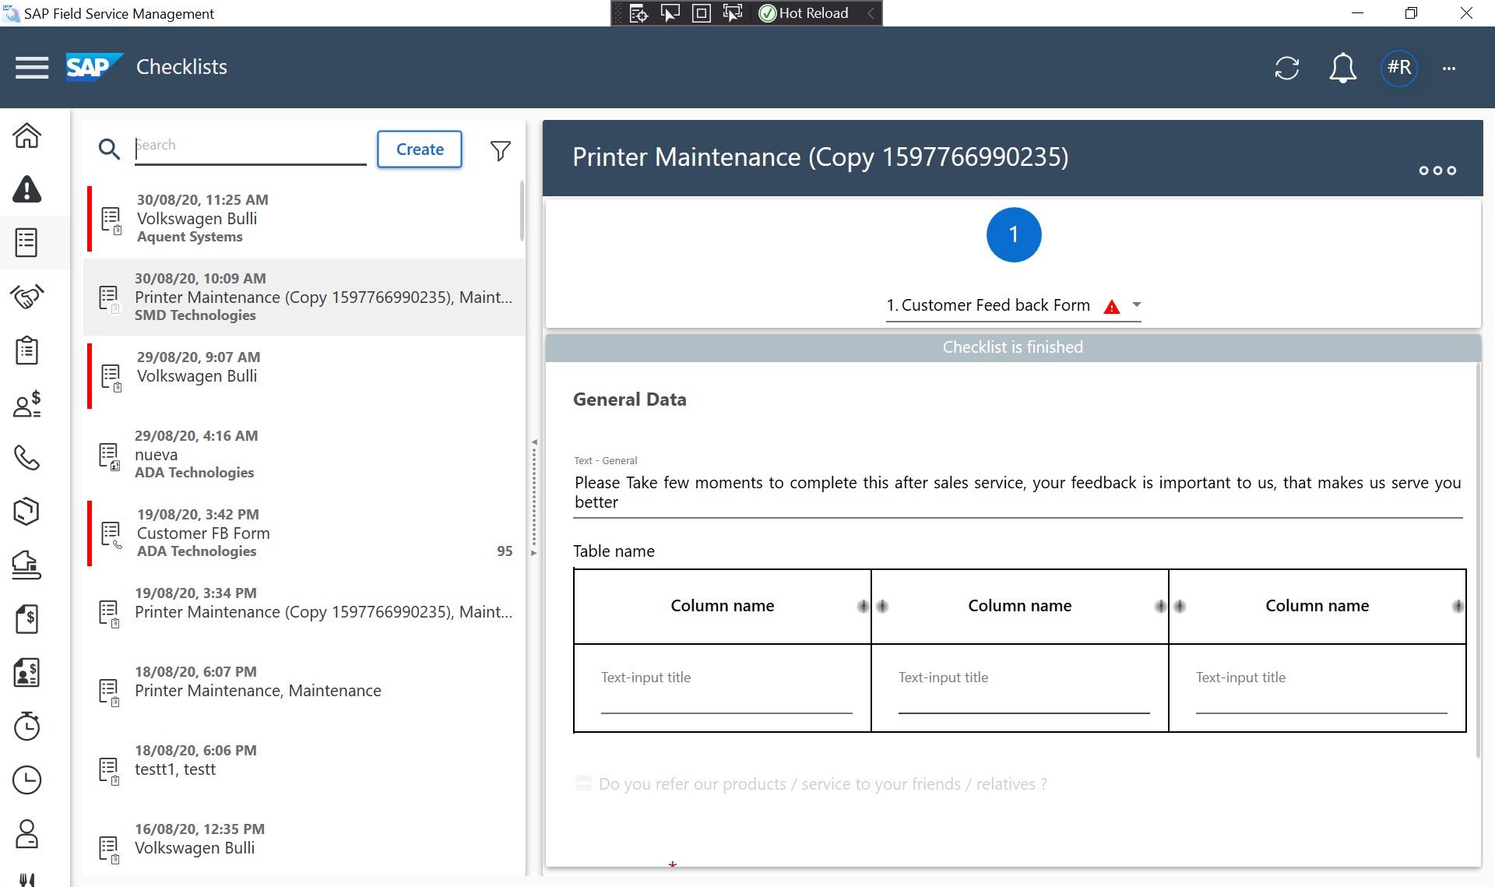Open the phone calls sidebar icon
This screenshot has width=1495, height=887.
27,458
